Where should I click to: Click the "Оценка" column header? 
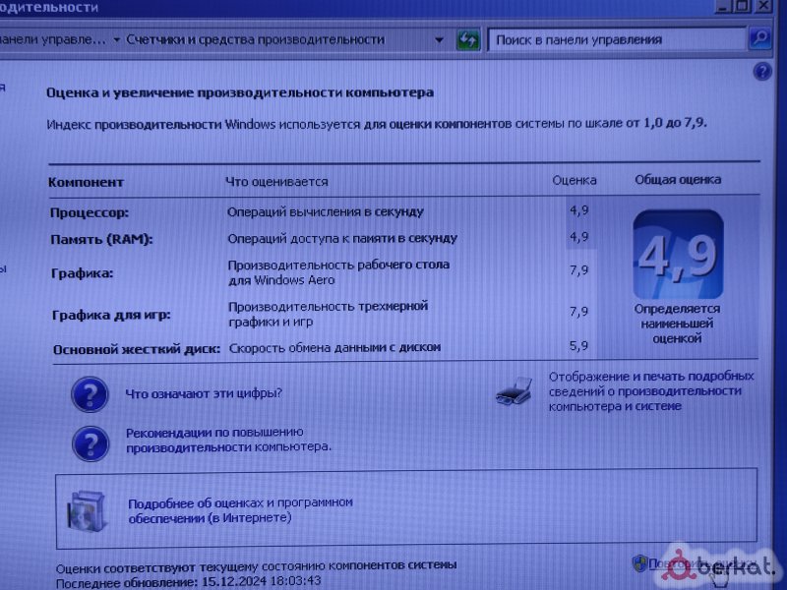(575, 180)
